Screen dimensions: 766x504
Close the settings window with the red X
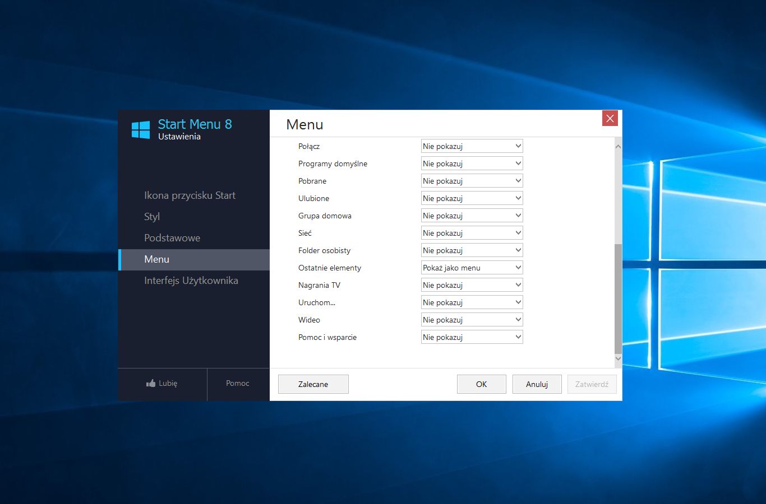click(x=610, y=118)
